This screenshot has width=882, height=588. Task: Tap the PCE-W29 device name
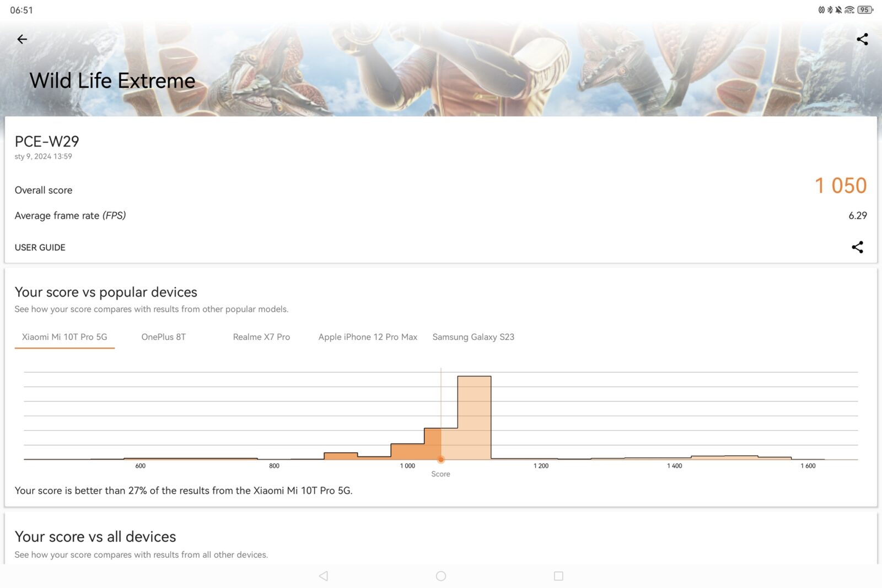click(47, 142)
